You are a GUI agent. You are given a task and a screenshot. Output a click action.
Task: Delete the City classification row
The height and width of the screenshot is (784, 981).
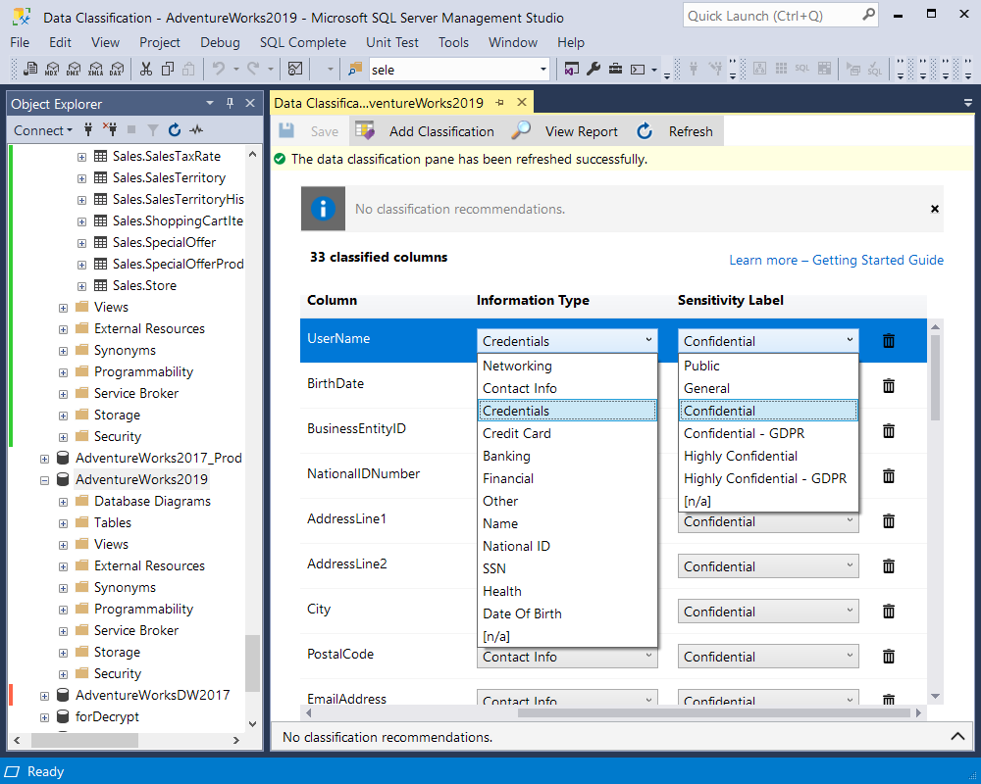(x=889, y=611)
